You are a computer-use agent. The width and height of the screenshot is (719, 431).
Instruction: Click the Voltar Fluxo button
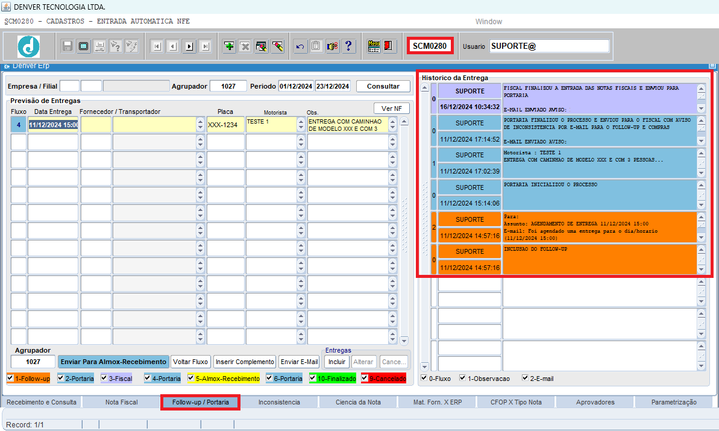point(190,362)
